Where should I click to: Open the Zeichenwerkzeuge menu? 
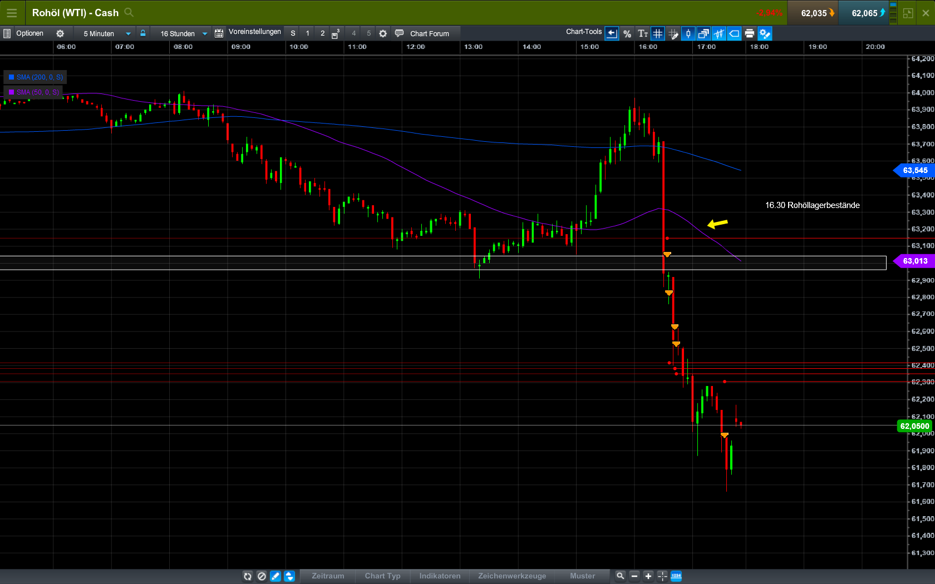(512, 576)
